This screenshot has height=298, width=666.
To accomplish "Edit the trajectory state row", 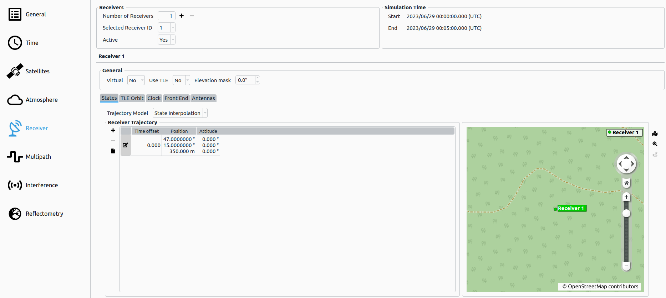I will (x=126, y=145).
